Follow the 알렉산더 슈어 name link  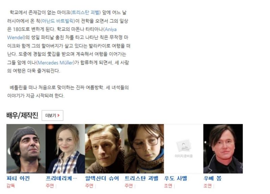pyautogui.click(x=102, y=178)
